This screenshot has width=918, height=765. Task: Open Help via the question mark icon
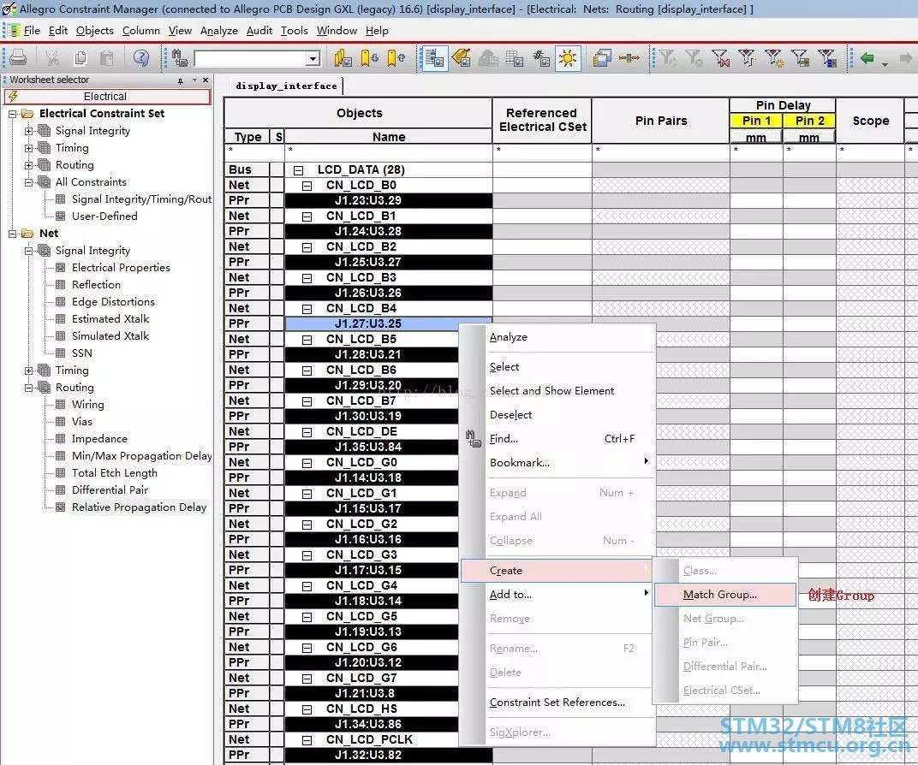[141, 58]
